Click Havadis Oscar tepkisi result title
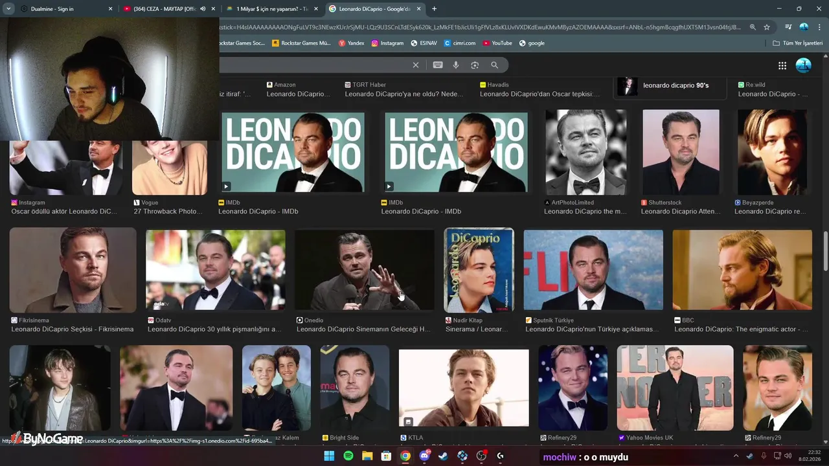Image resolution: width=829 pixels, height=466 pixels. tap(539, 94)
